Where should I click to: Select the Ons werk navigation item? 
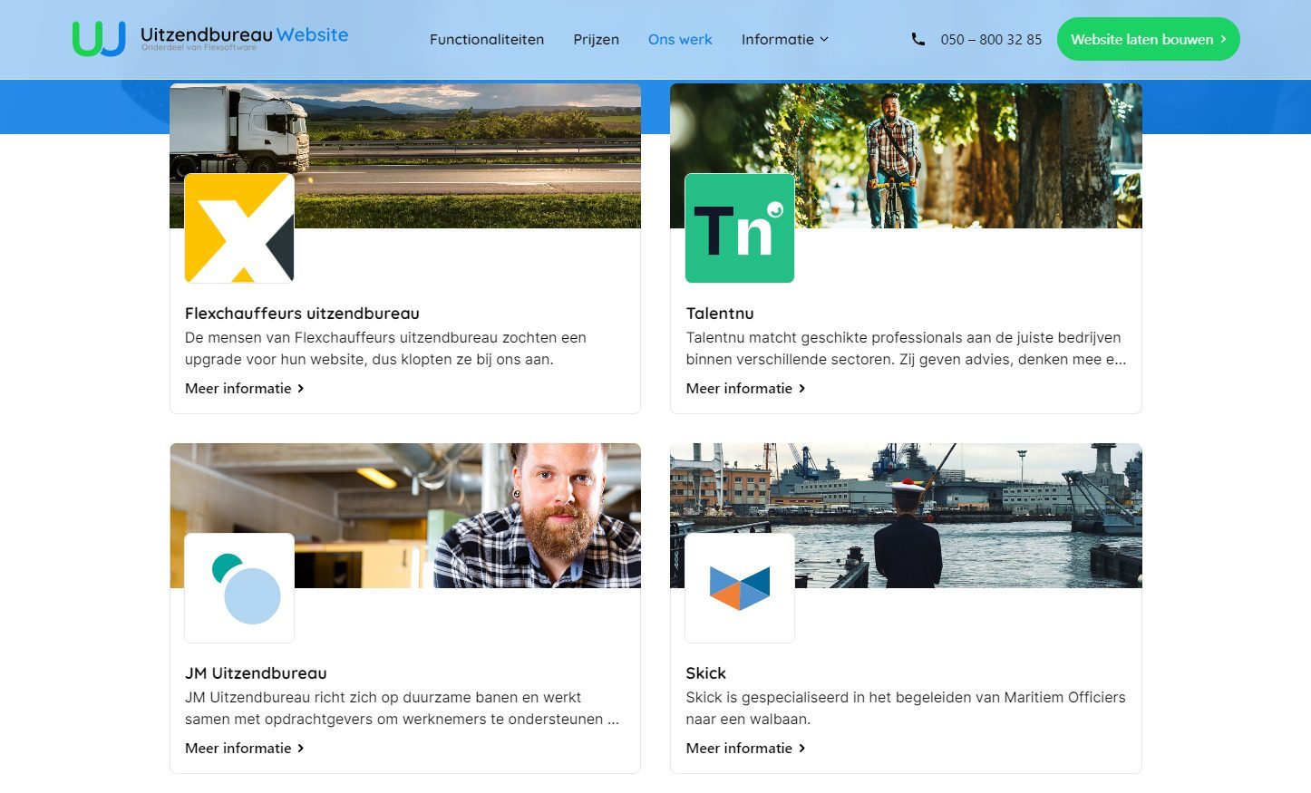click(680, 39)
